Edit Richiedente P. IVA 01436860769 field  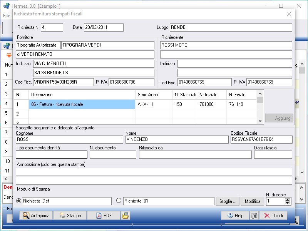point(269,82)
